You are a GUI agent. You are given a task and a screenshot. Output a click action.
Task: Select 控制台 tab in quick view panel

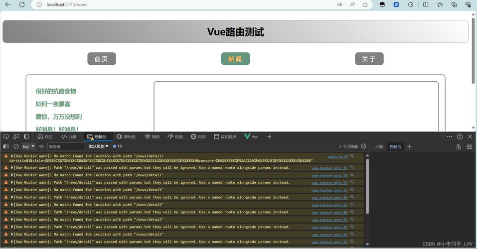point(395,146)
